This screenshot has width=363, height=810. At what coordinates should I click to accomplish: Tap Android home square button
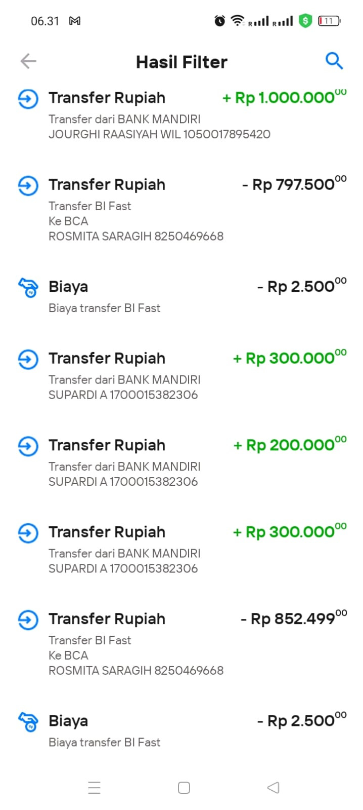pyautogui.click(x=184, y=788)
